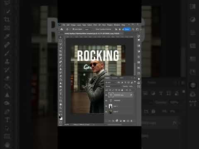This screenshot has width=199, height=149.
Task: Open the Help menu
Action: [x=123, y=25]
